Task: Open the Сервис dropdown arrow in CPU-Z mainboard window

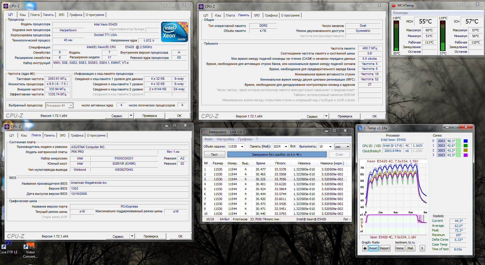Action: coord(132,236)
